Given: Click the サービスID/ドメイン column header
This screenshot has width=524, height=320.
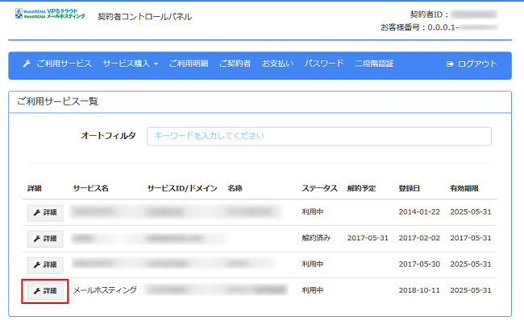Looking at the screenshot, I should 182,188.
